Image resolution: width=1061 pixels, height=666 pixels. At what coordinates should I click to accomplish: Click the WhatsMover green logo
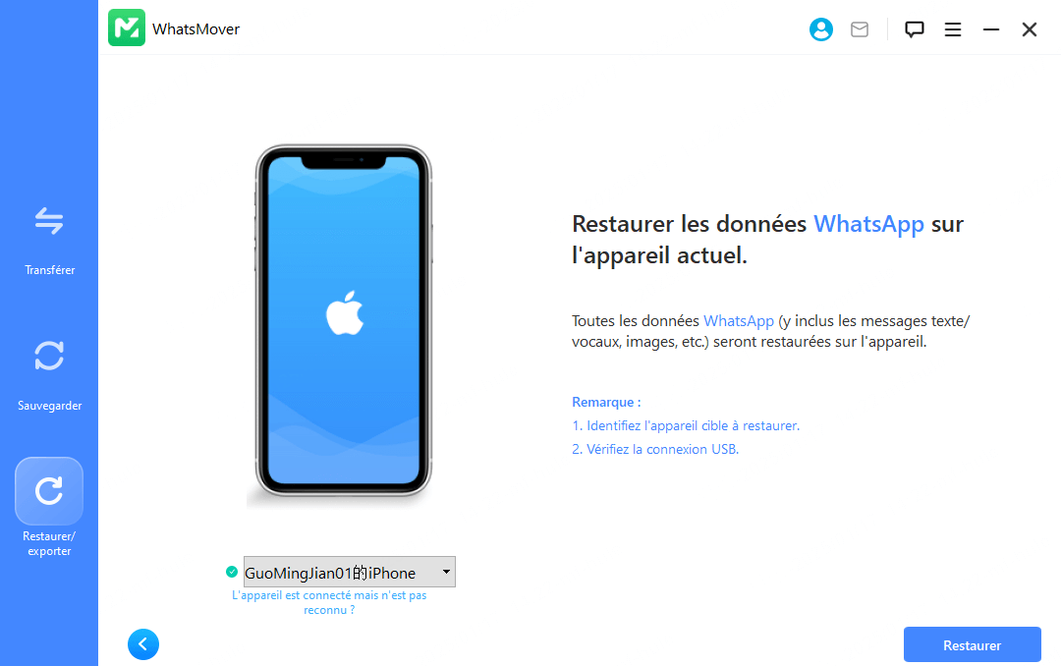click(127, 28)
